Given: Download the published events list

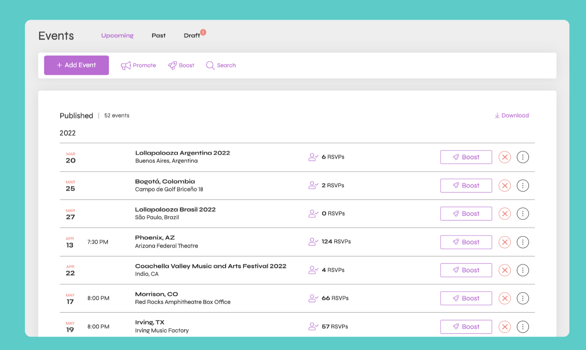Looking at the screenshot, I should 512,116.
